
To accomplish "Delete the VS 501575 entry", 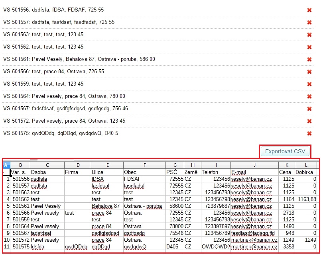I will [309, 133].
